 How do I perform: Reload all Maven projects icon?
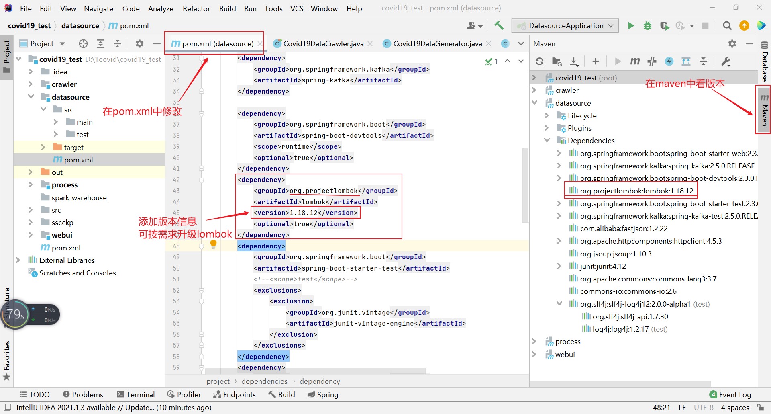point(539,61)
